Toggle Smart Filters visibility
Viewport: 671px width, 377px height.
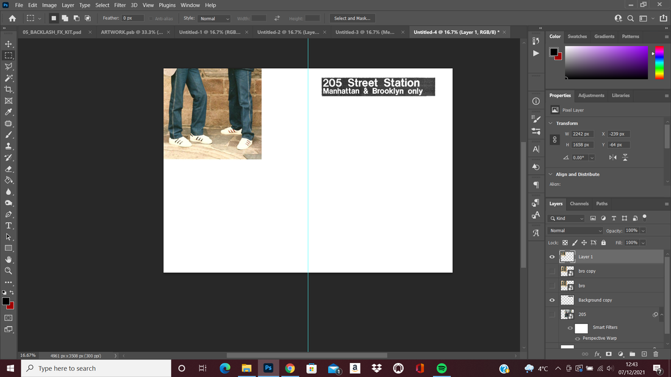pos(570,328)
